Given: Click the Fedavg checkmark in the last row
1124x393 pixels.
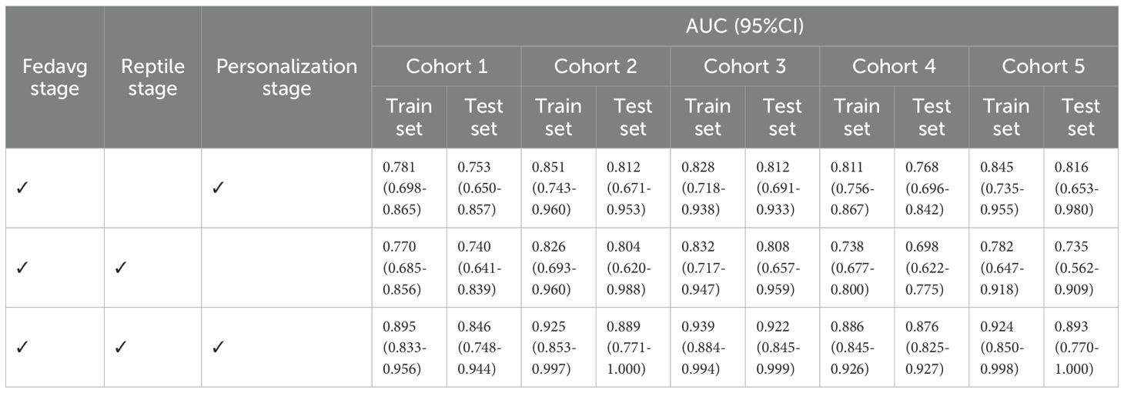Looking at the screenshot, I should 21,347.
